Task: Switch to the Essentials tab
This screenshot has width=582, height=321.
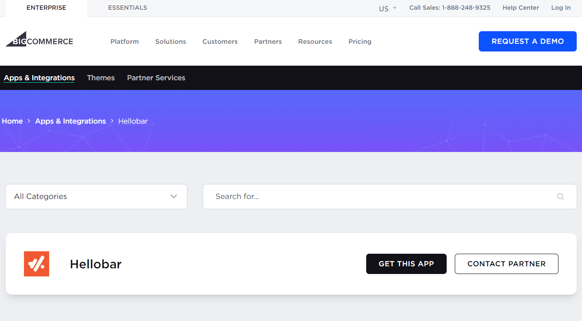Action: click(128, 7)
